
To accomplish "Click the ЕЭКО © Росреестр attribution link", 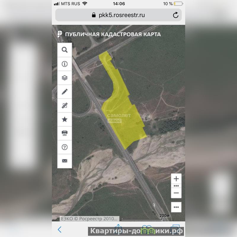I will click(90, 219).
